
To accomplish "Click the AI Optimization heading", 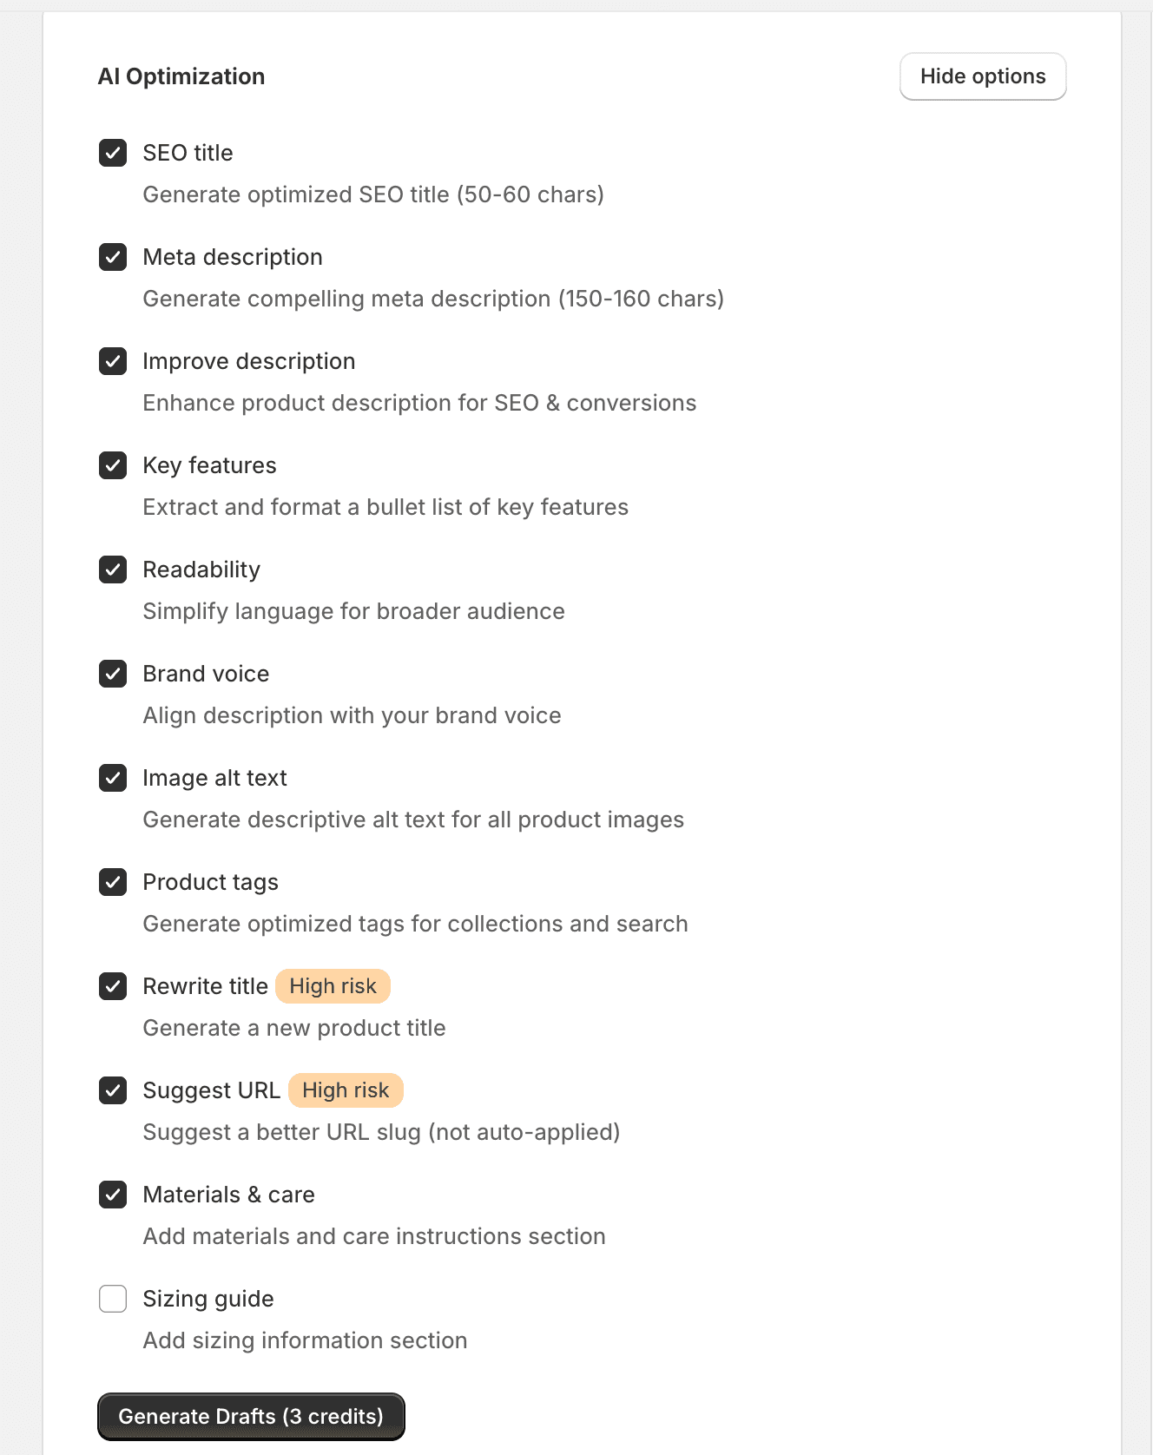I will pyautogui.click(x=181, y=76).
